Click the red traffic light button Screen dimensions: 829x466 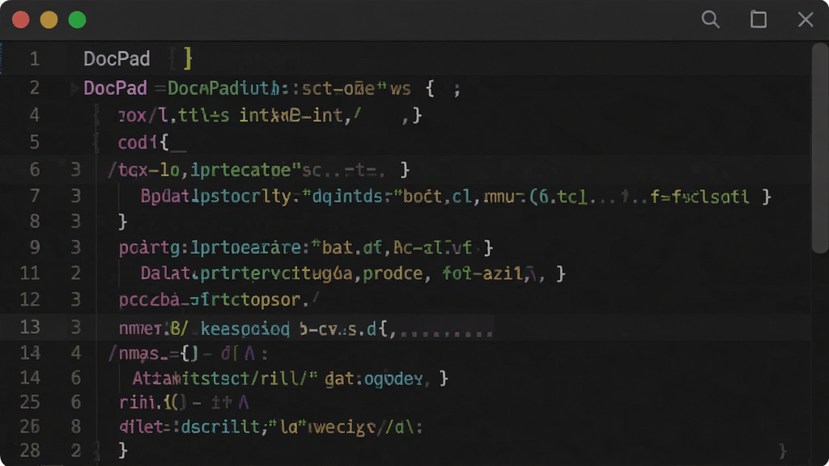tap(20, 20)
